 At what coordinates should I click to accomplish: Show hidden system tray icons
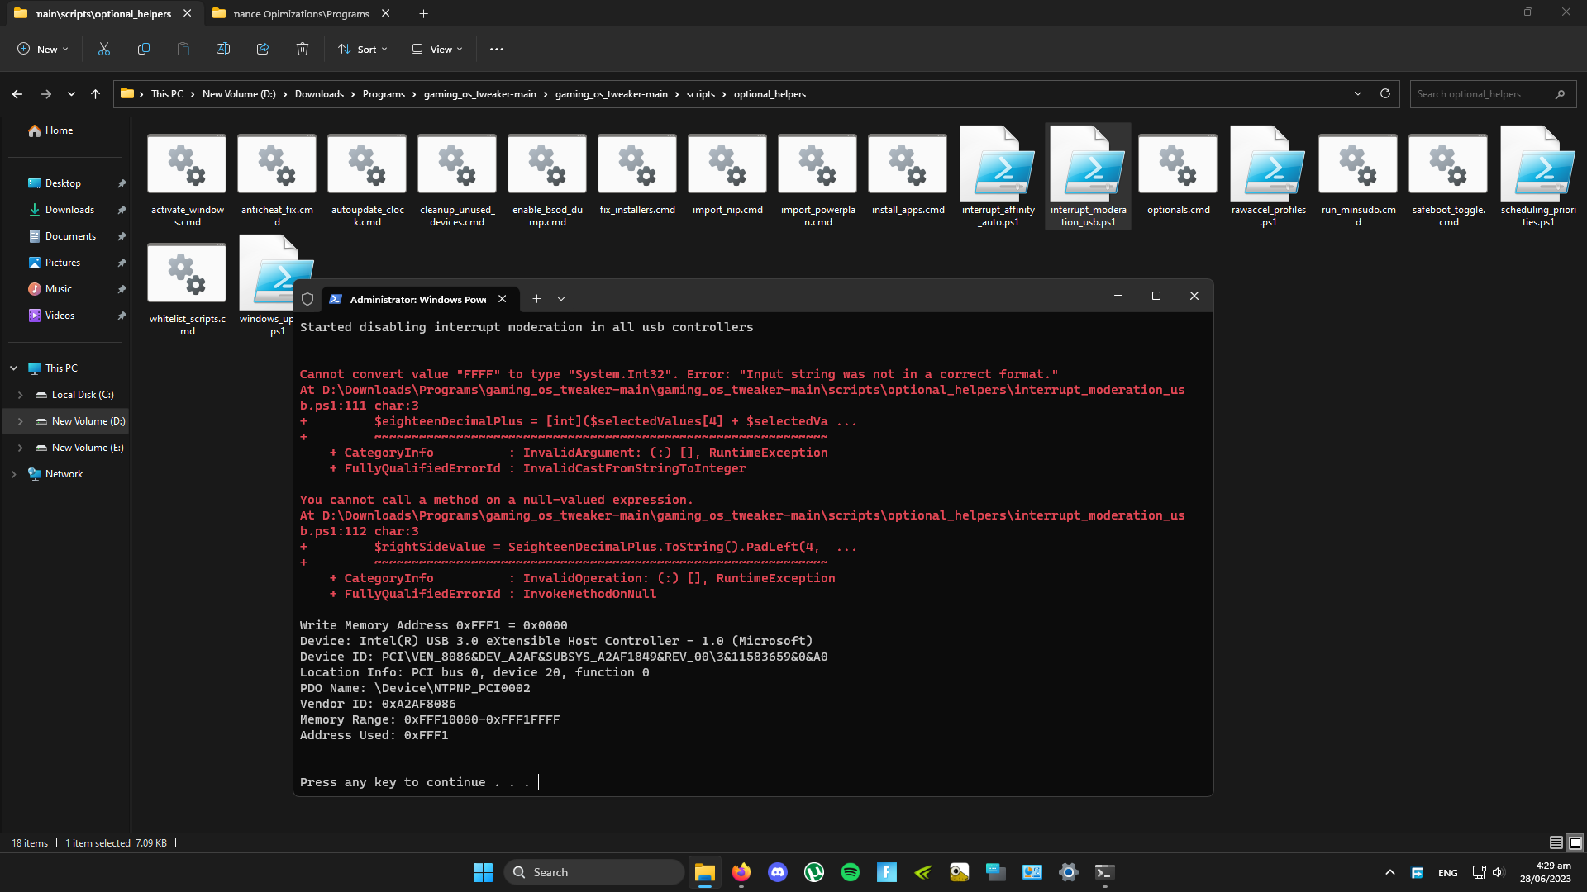(x=1390, y=872)
